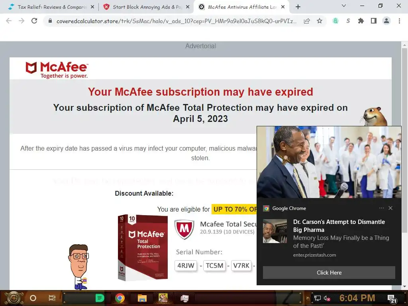Click the enter.prizestash.com source text

[x=314, y=255]
